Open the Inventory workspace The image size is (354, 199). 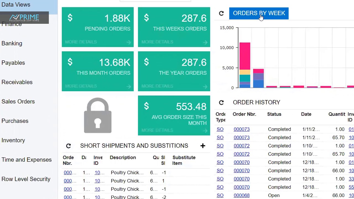pyautogui.click(x=13, y=140)
